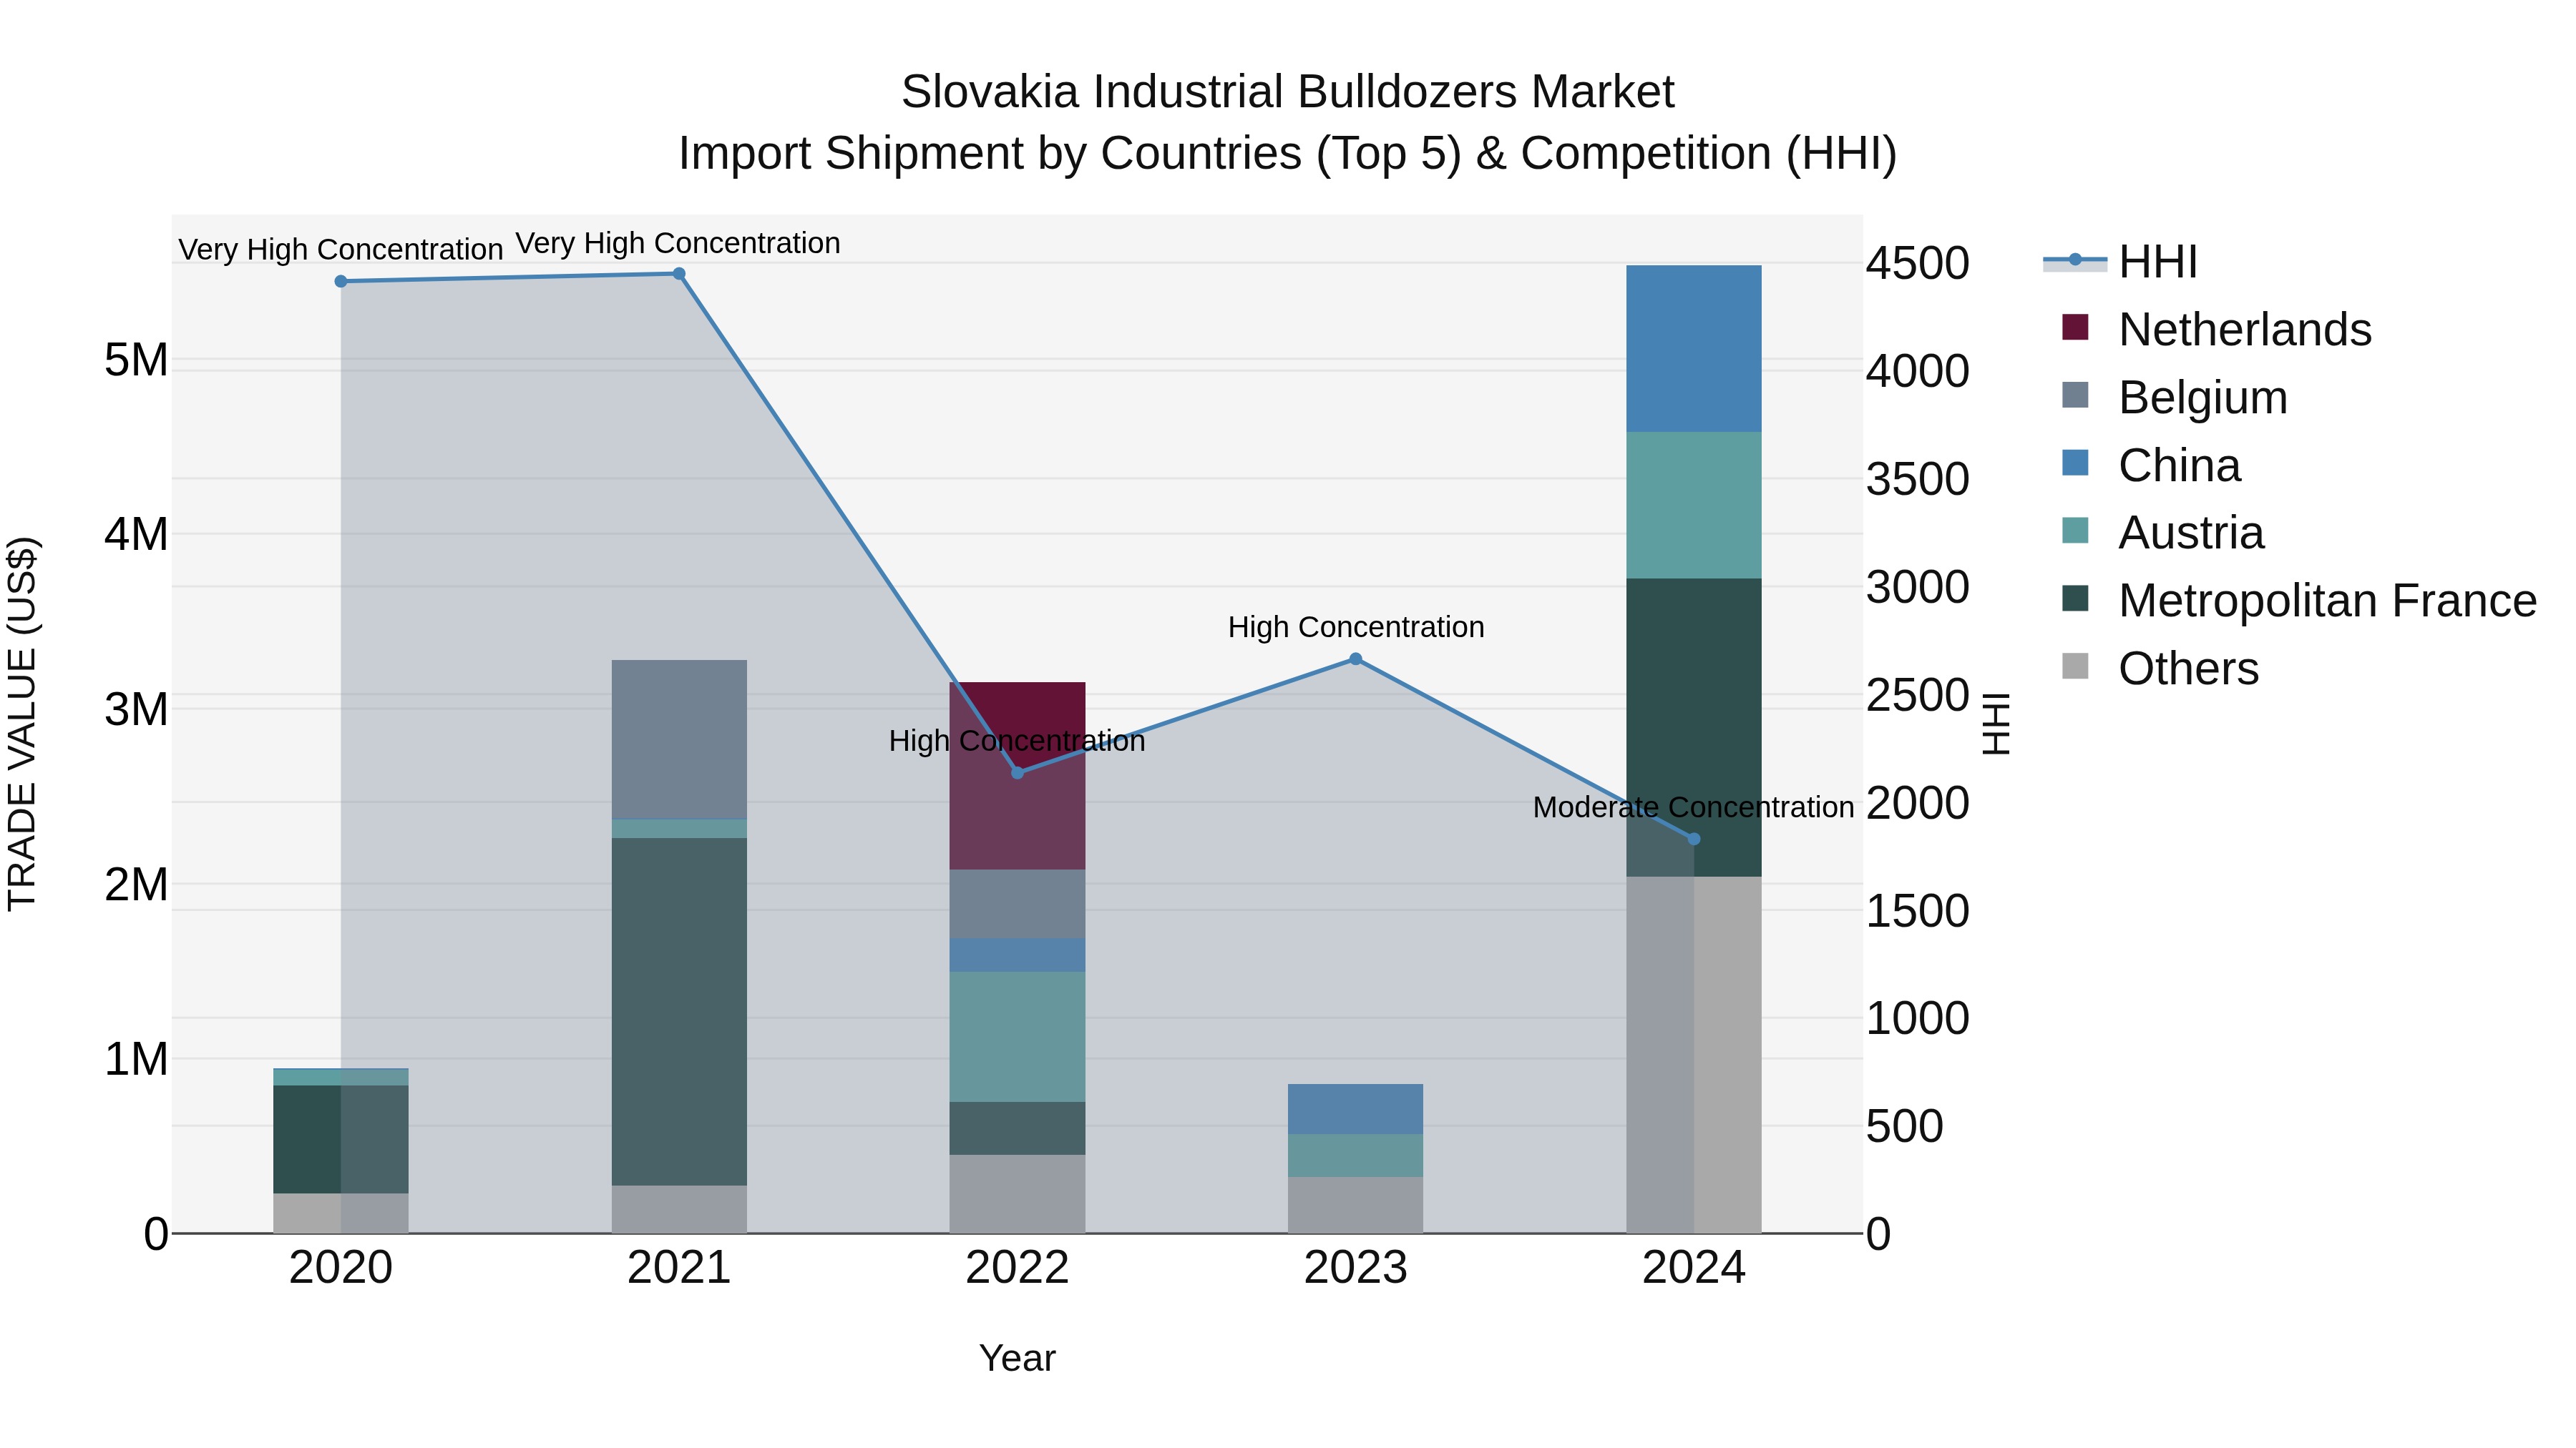Click the China bar segment in 2024
Image resolution: width=2576 pixels, height=1448 pixels.
pos(1694,349)
